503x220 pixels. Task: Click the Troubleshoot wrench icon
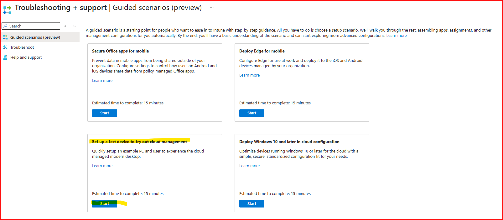(5, 47)
